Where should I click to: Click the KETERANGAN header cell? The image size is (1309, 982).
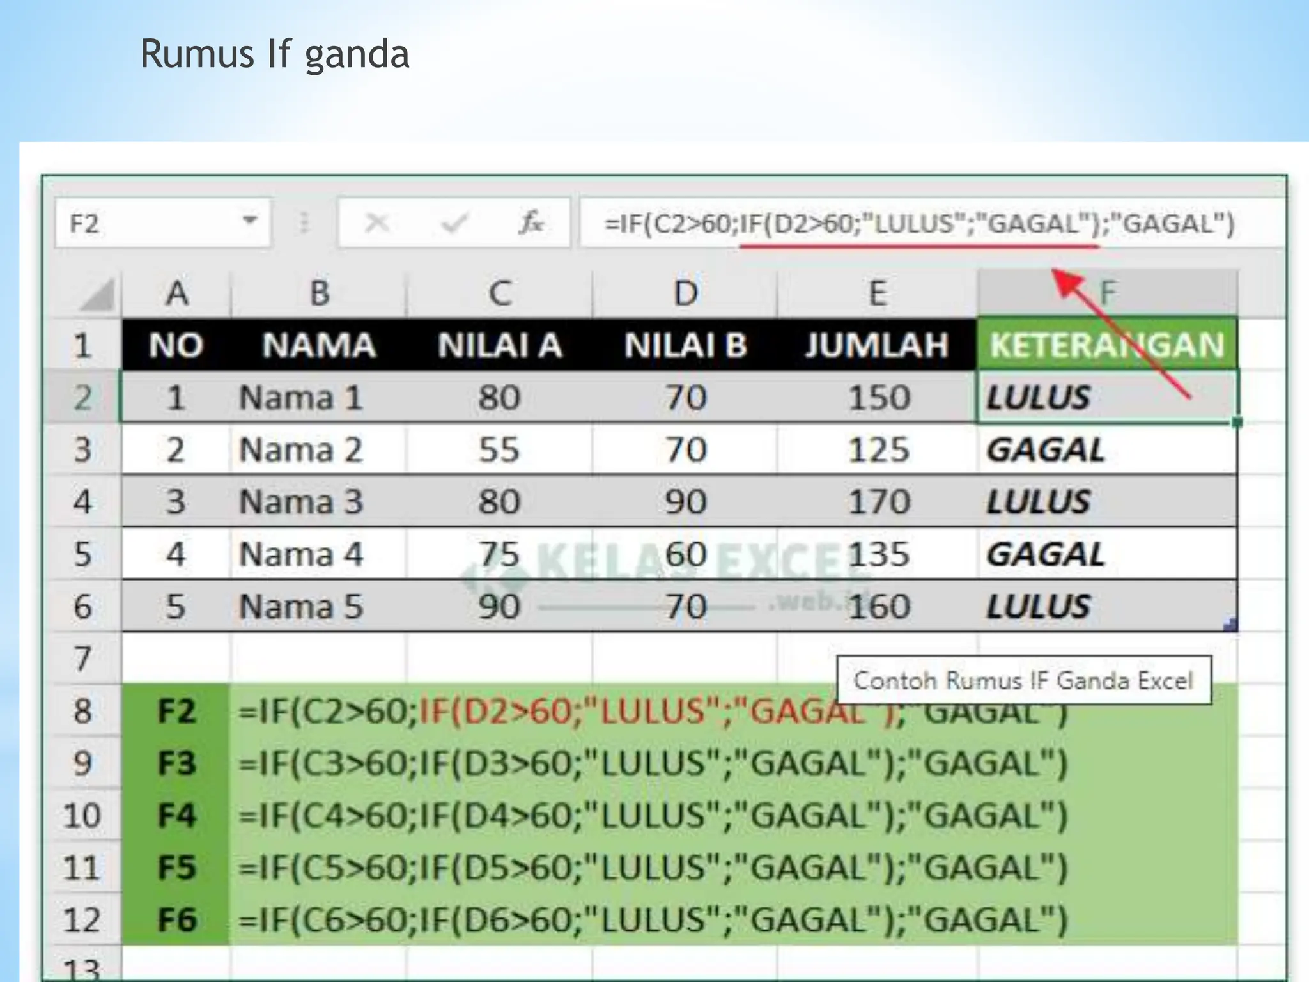pos(1106,345)
